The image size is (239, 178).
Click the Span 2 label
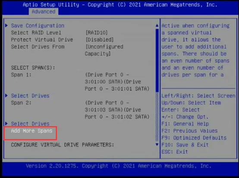21,103
